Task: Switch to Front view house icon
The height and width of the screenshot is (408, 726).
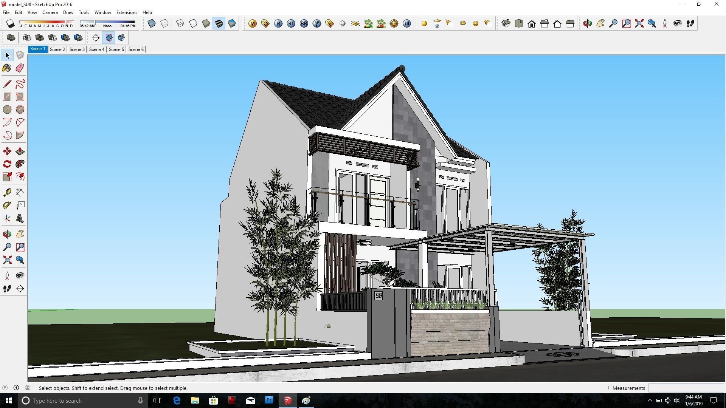Action: click(x=532, y=23)
